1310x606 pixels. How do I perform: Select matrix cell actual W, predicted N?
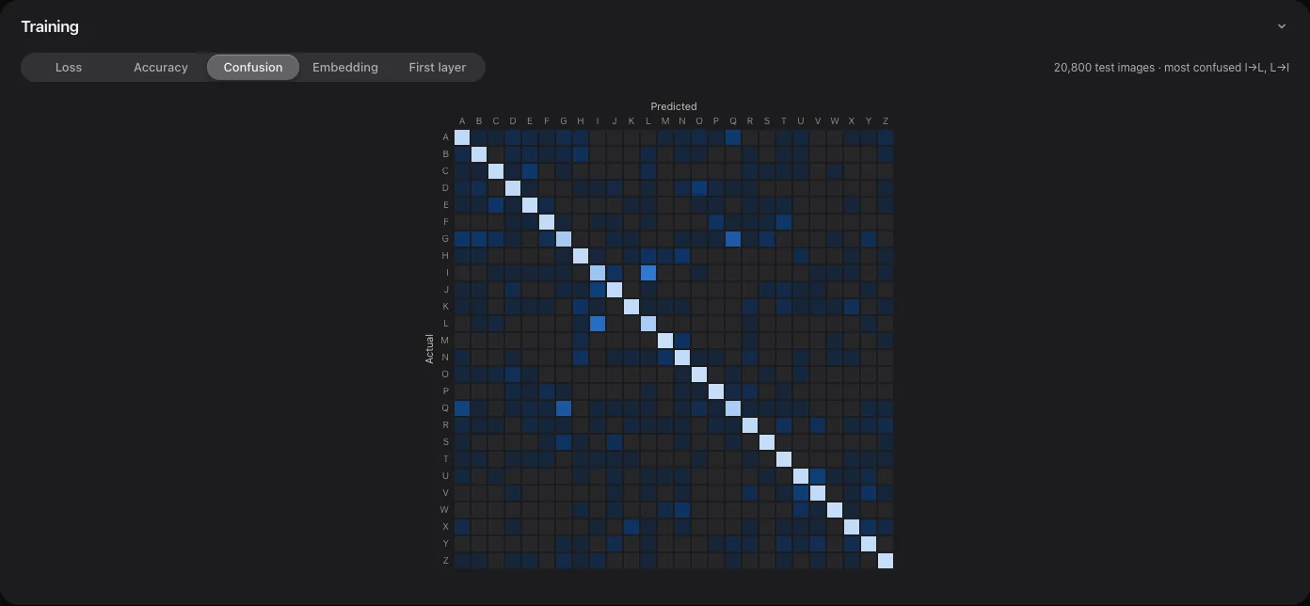[682, 510]
